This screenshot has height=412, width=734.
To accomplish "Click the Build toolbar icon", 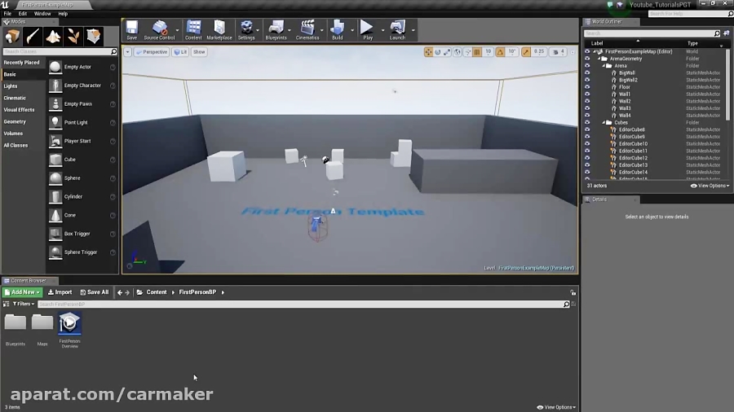I will pyautogui.click(x=337, y=30).
